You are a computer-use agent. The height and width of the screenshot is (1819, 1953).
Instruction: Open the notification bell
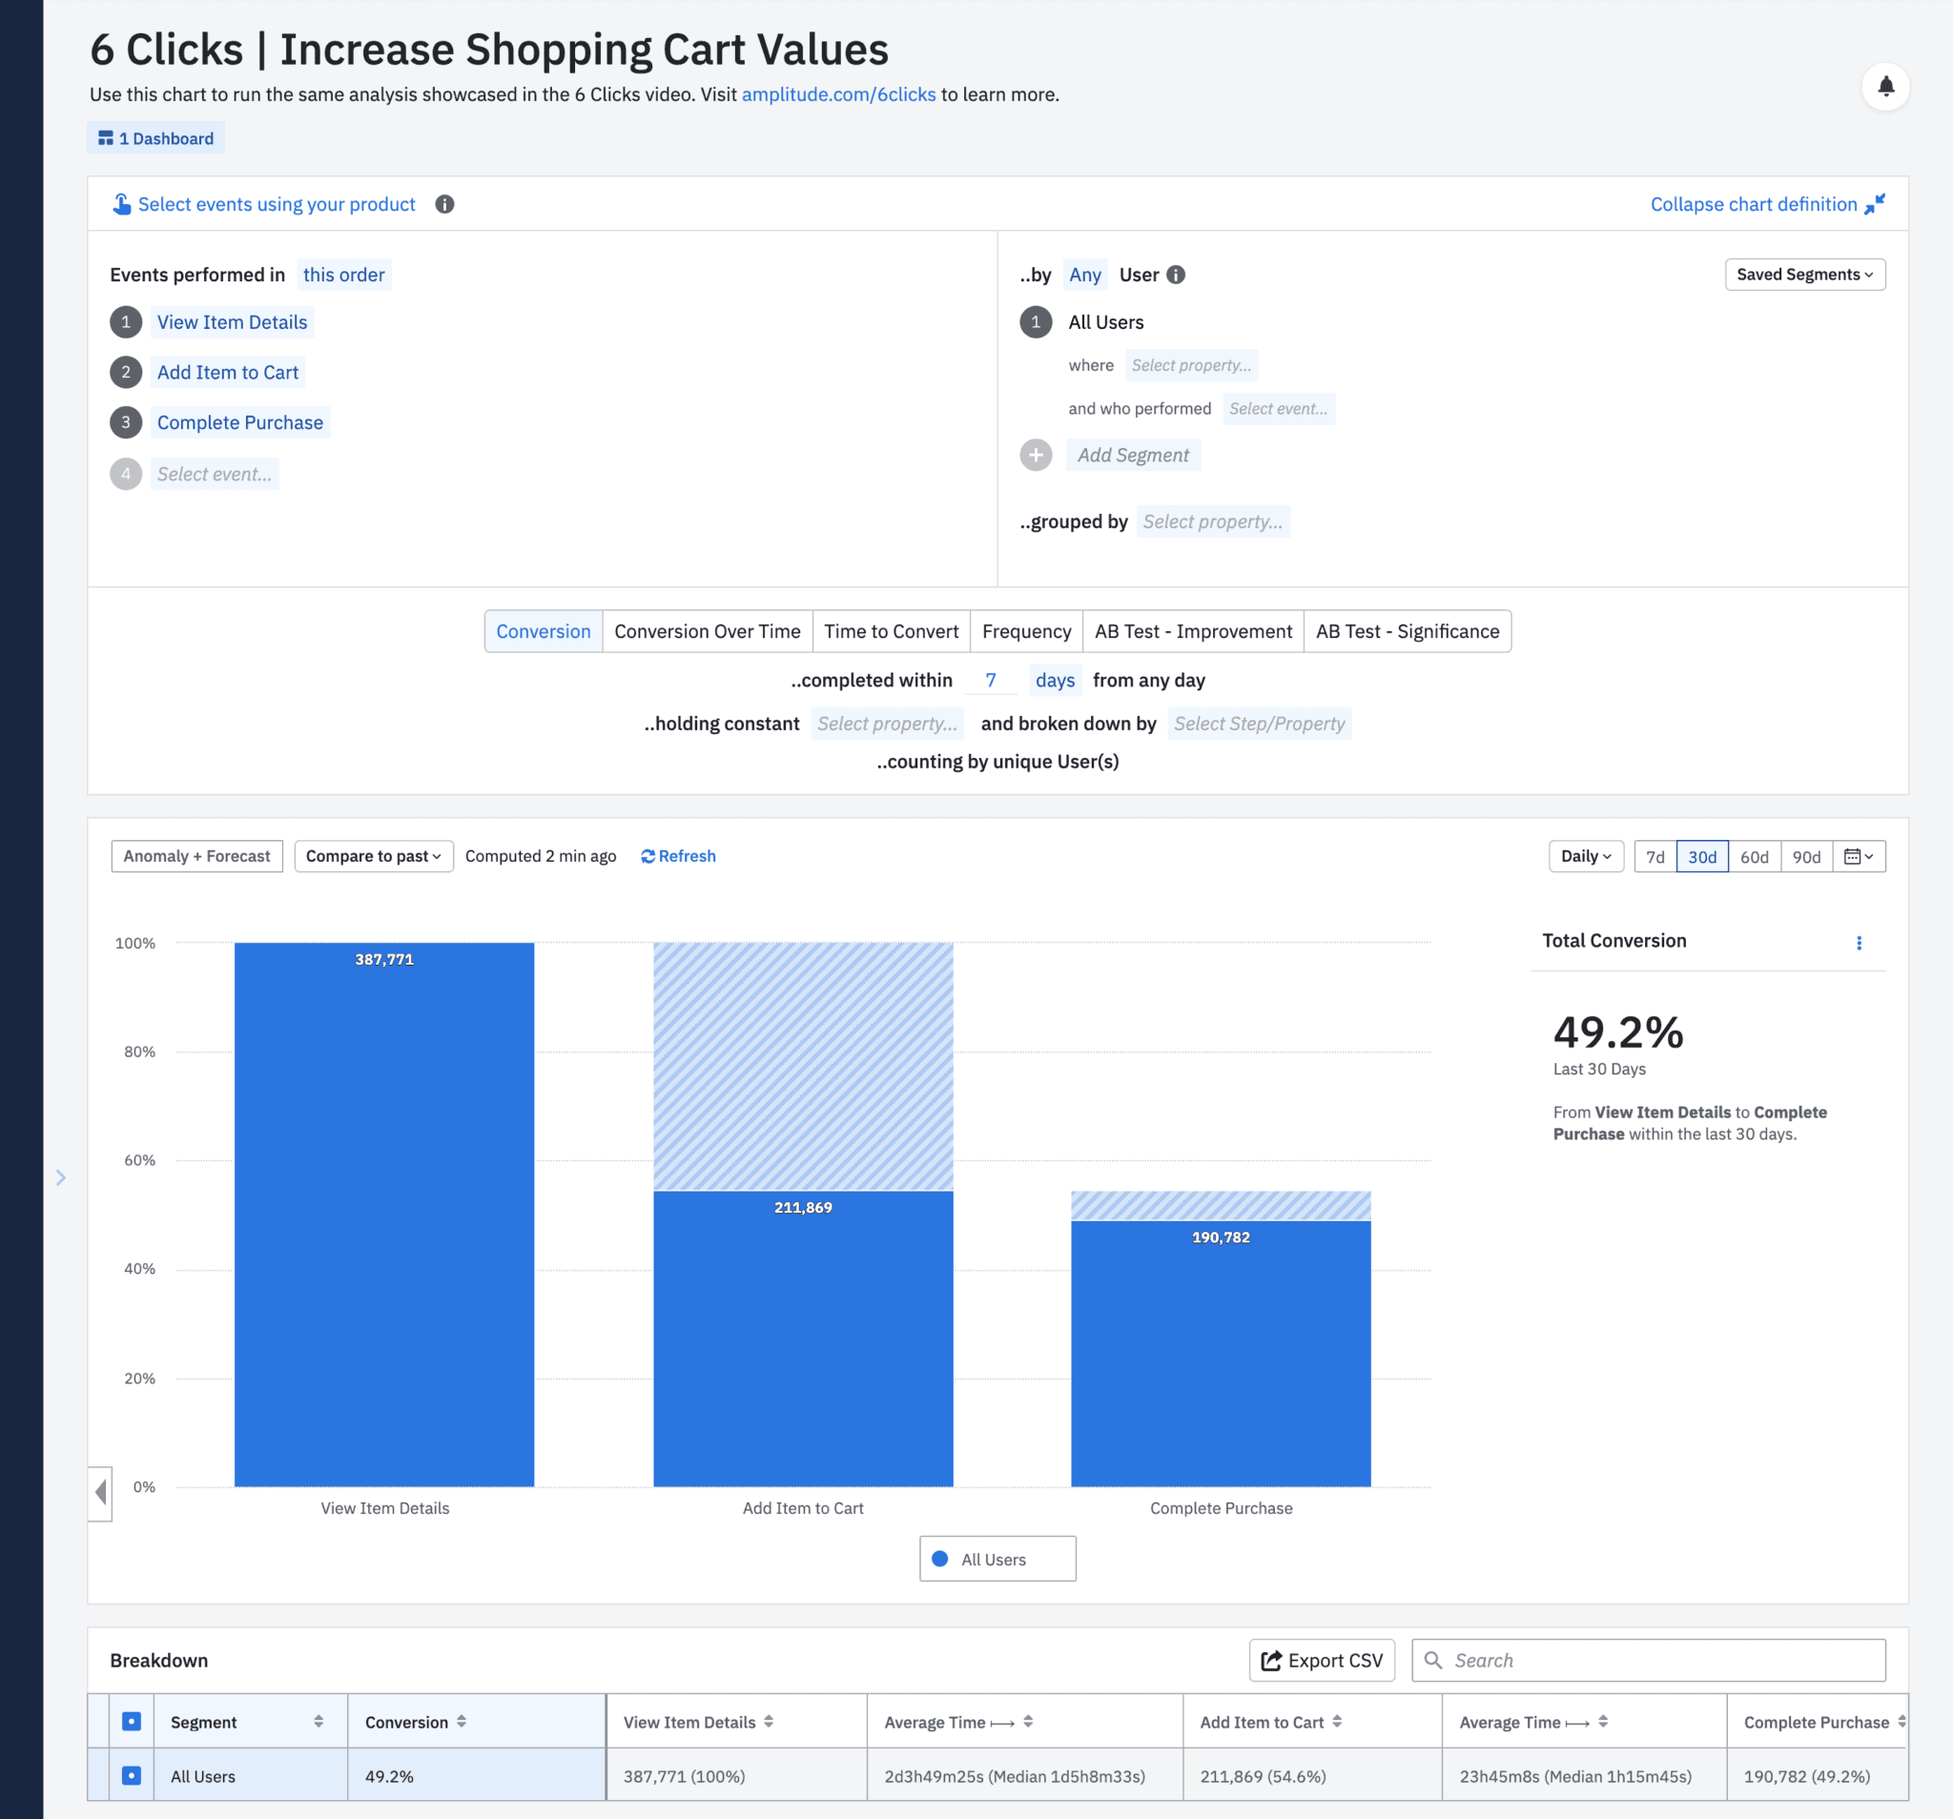click(1886, 87)
